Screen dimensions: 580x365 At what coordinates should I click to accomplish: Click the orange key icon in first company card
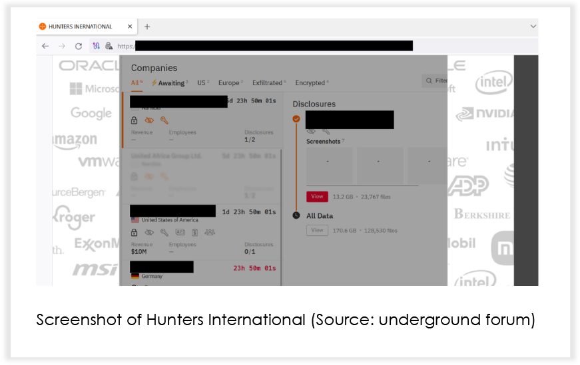tap(164, 120)
